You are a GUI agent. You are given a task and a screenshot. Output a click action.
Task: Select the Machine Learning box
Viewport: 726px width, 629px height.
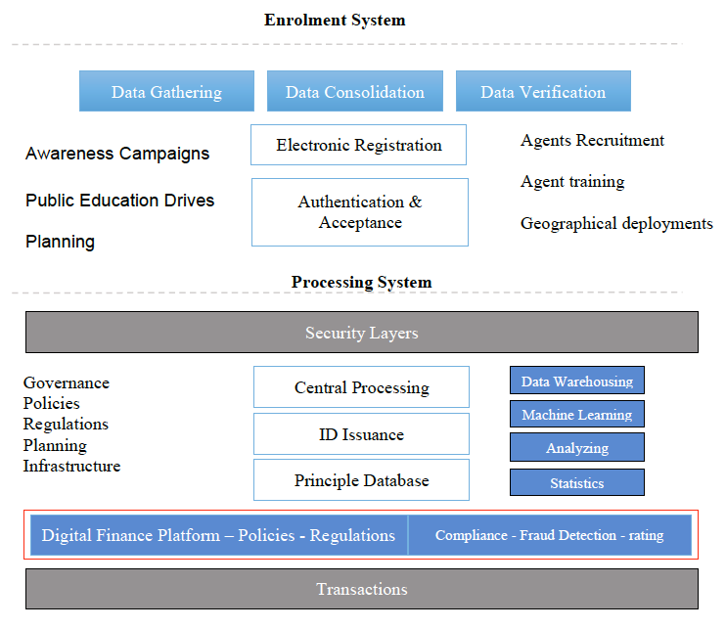(x=577, y=414)
